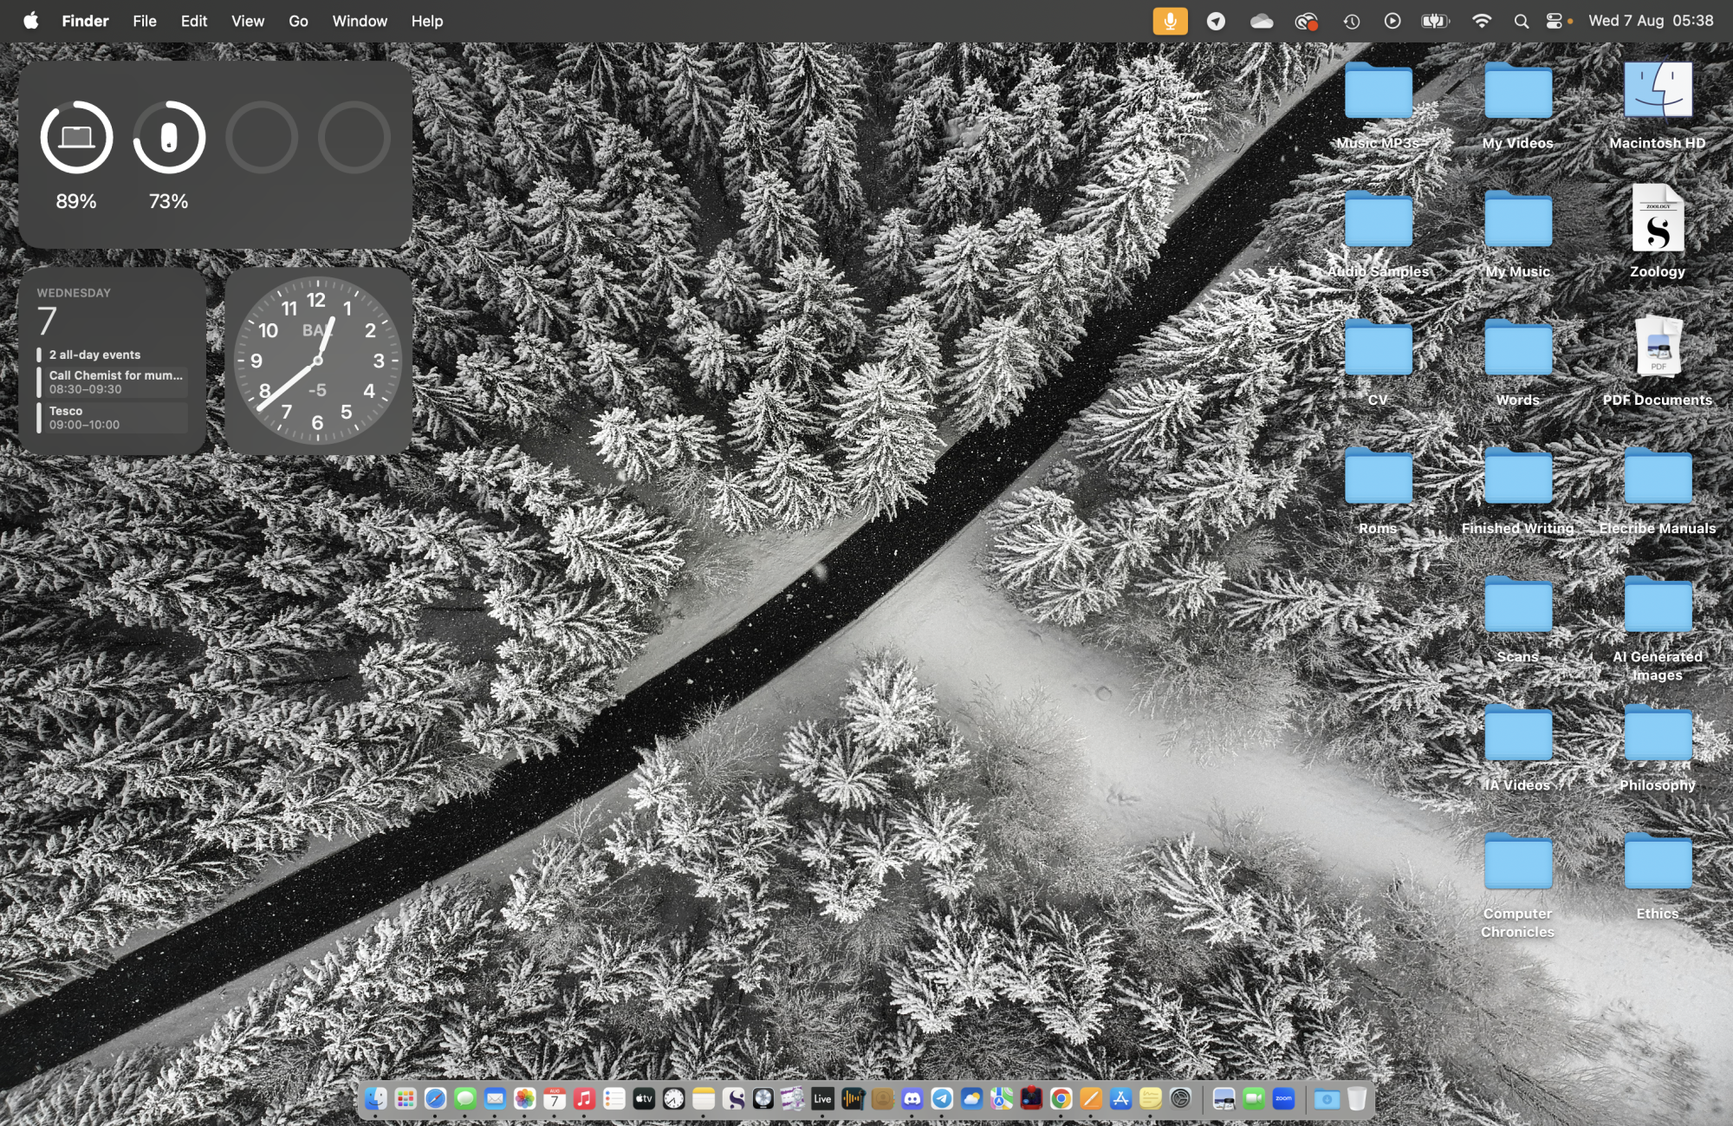Launch Zoom from the Dock
This screenshot has width=1733, height=1126.
pos(1283,1099)
